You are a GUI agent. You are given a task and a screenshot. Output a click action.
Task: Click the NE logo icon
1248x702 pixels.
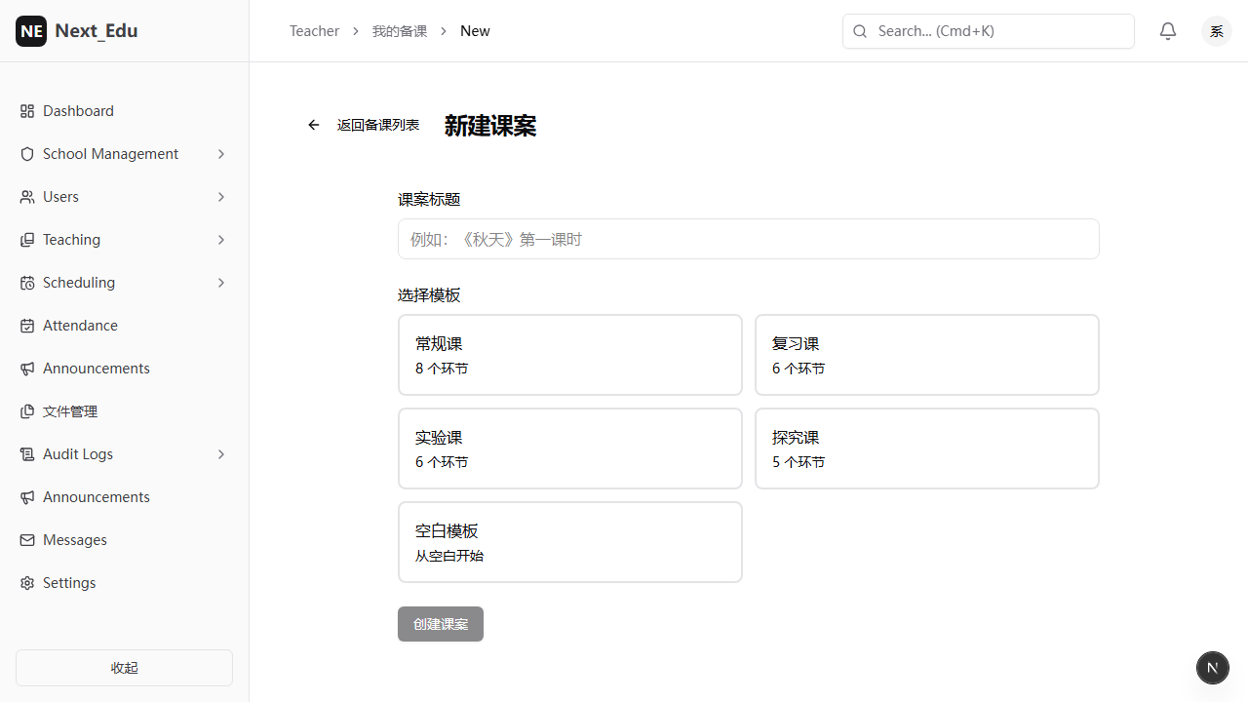[x=31, y=31]
